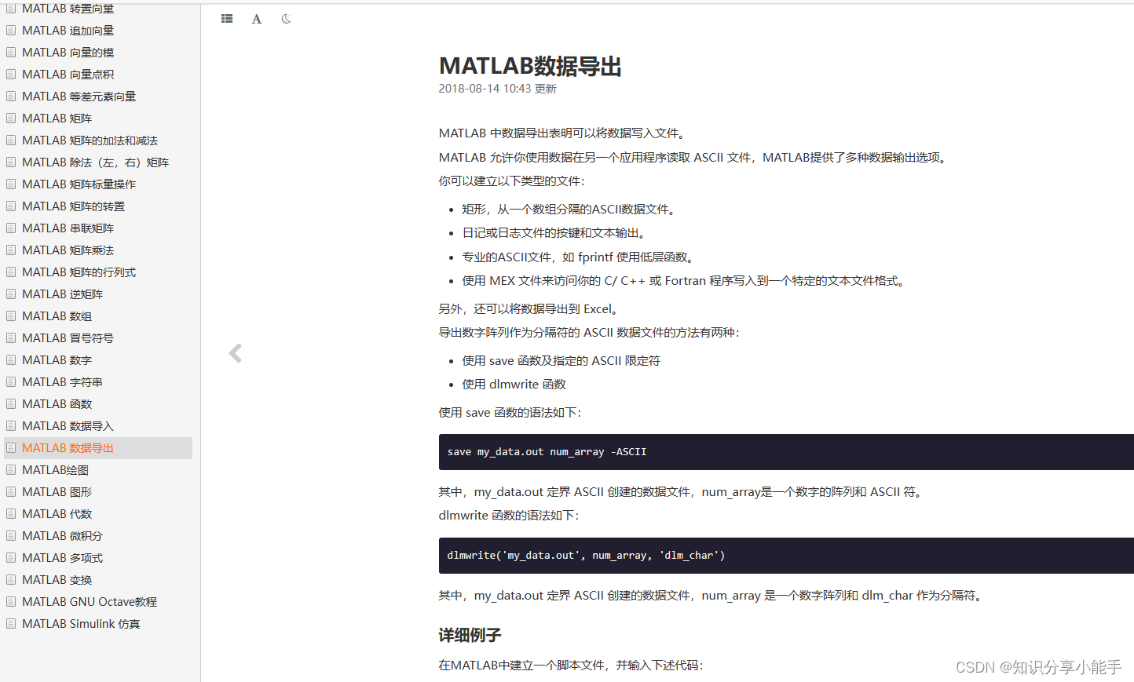This screenshot has height=682, width=1134.
Task: Toggle the table of contents list icon
Action: (x=227, y=19)
